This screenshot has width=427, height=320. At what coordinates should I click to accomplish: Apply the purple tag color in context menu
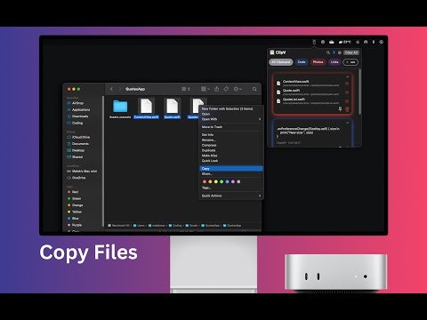tap(233, 181)
